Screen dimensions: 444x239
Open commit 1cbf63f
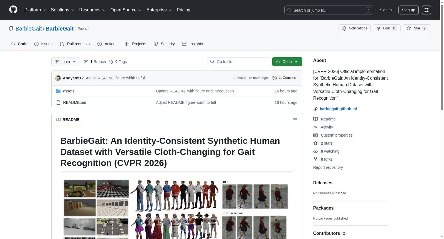pos(240,78)
